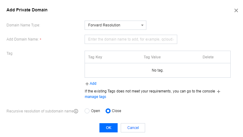Select the Open radio button

point(87,111)
